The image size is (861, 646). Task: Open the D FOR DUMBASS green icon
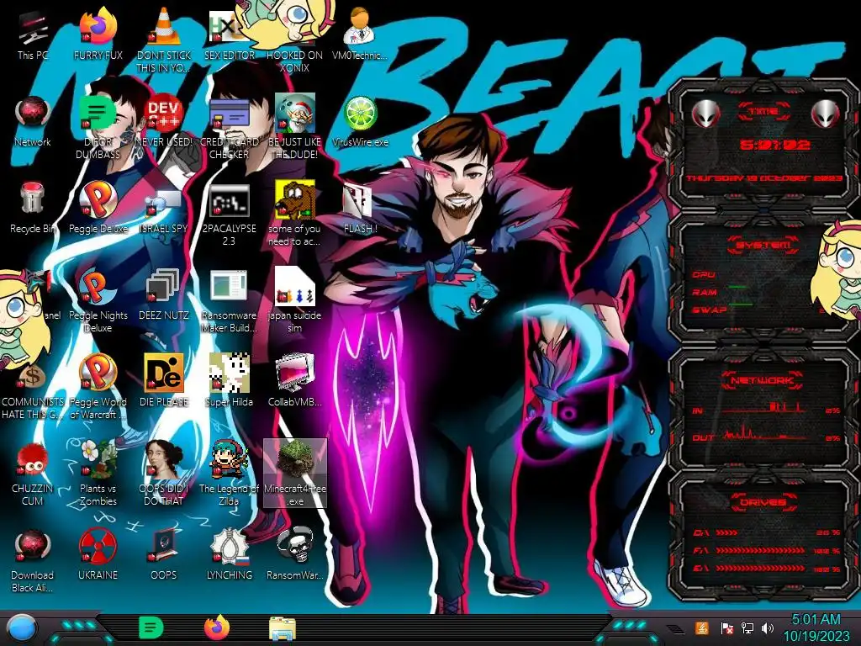point(98,128)
